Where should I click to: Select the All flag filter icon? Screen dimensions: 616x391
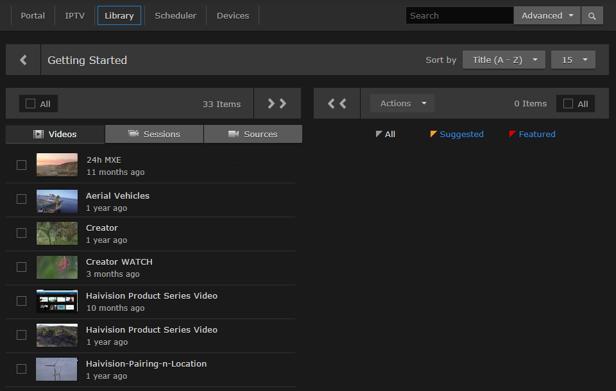point(377,134)
